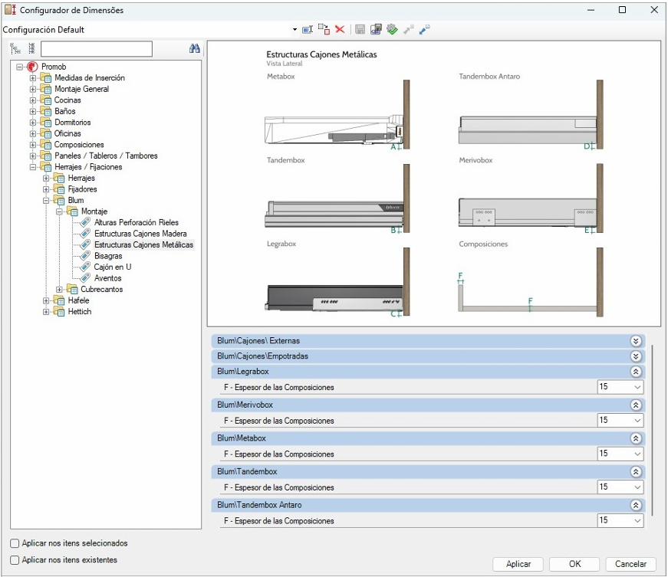Image resolution: width=668 pixels, height=577 pixels.
Task: Click the tree search text field
Action: click(96, 49)
